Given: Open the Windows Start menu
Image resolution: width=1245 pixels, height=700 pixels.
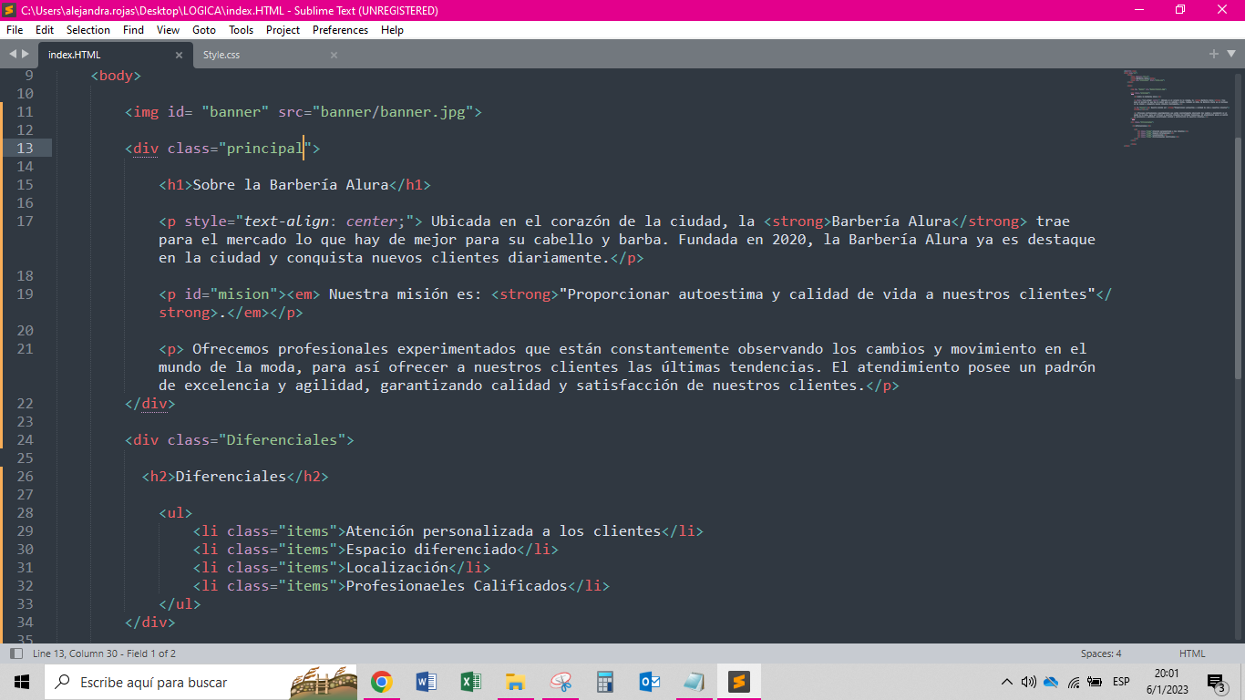Looking at the screenshot, I should tap(22, 682).
